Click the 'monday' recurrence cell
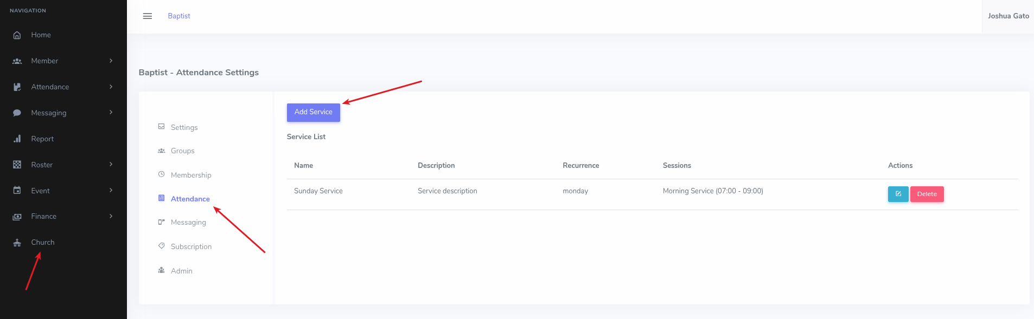Viewport: 1034px width, 319px height. tap(575, 191)
